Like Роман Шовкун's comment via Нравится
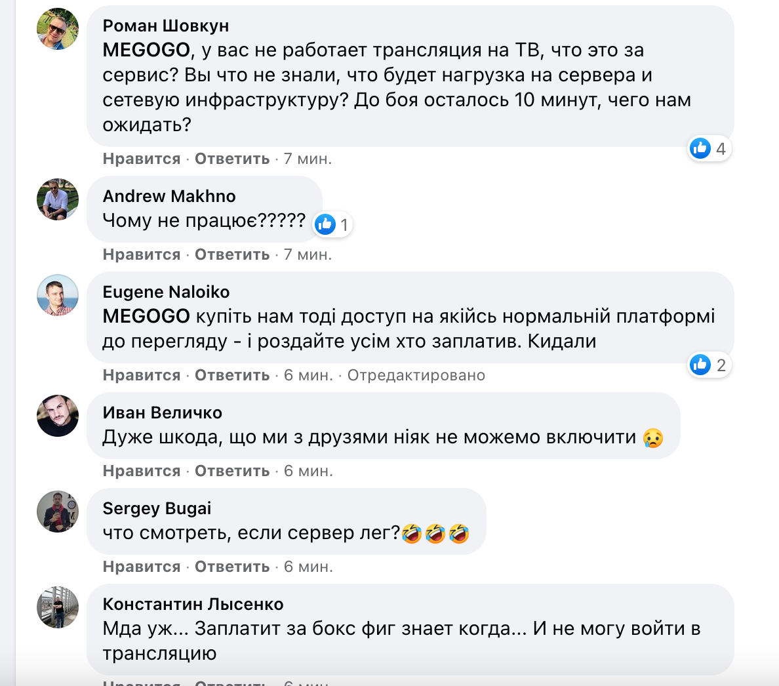 [140, 158]
